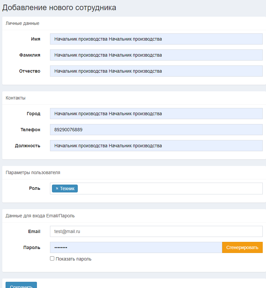This screenshot has width=266, height=288.
Task: Click the Личные данные section header
Action: pyautogui.click(x=22, y=23)
